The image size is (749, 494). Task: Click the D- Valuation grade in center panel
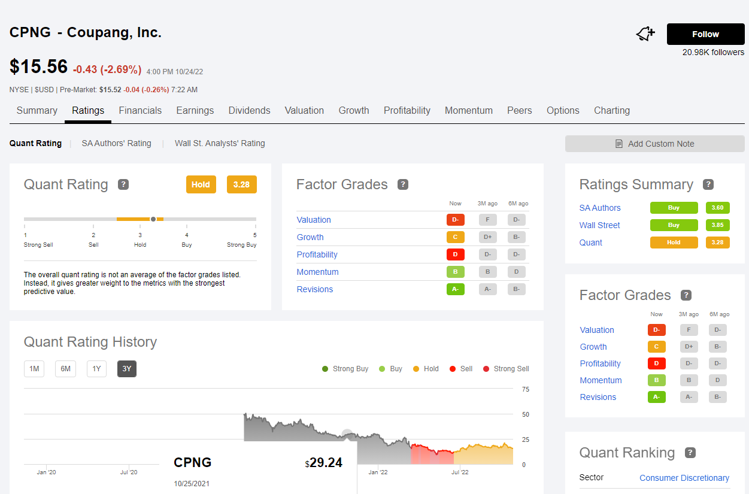click(x=456, y=220)
